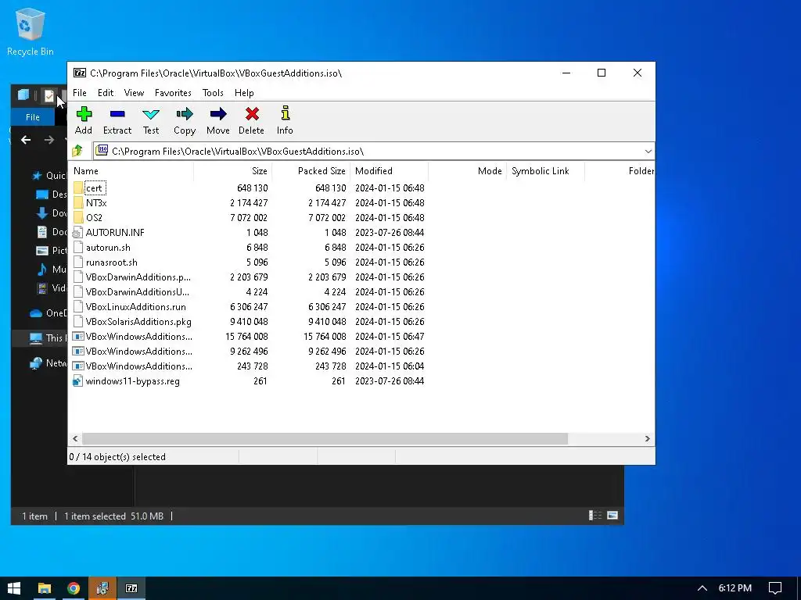Viewport: 801px width, 600px height.
Task: Select VBoxLinuxAdditions.run in the list
Action: (x=136, y=306)
